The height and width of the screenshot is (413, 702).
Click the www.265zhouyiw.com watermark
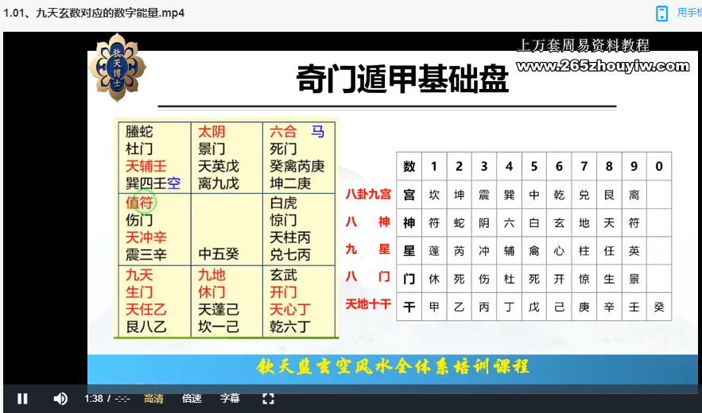coord(602,67)
